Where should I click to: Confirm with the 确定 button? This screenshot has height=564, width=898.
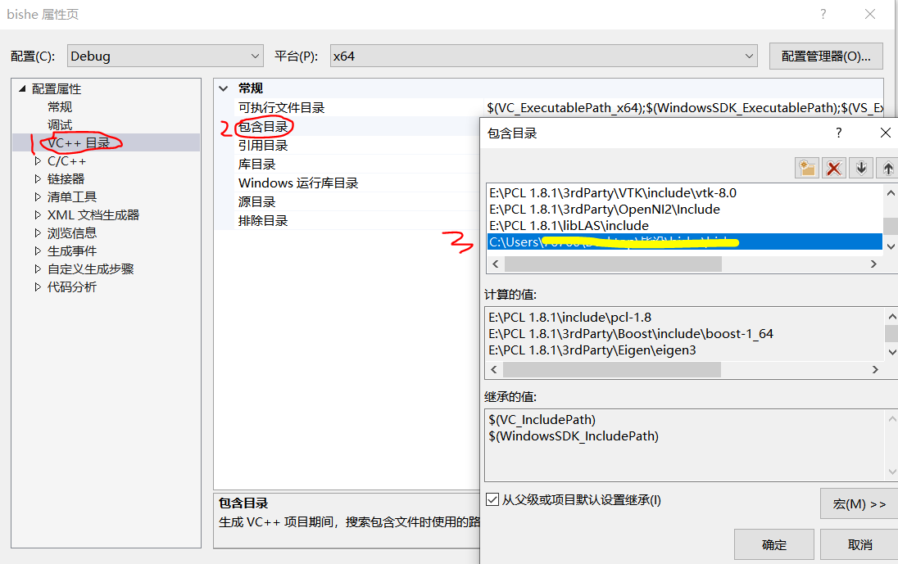(x=773, y=544)
